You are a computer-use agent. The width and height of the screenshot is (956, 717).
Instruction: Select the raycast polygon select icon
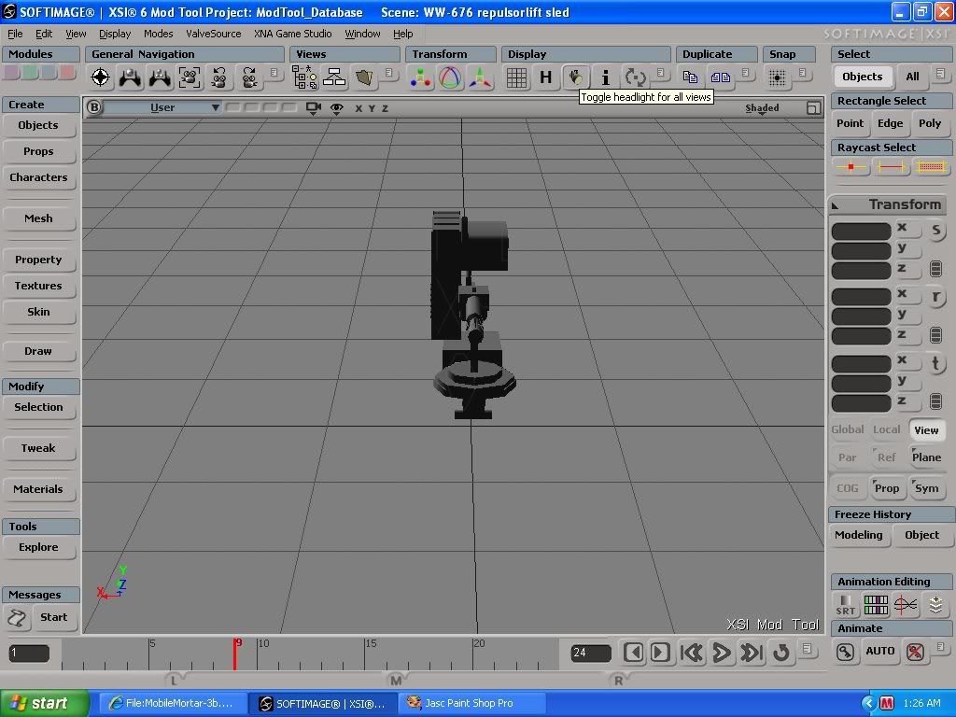(x=931, y=166)
